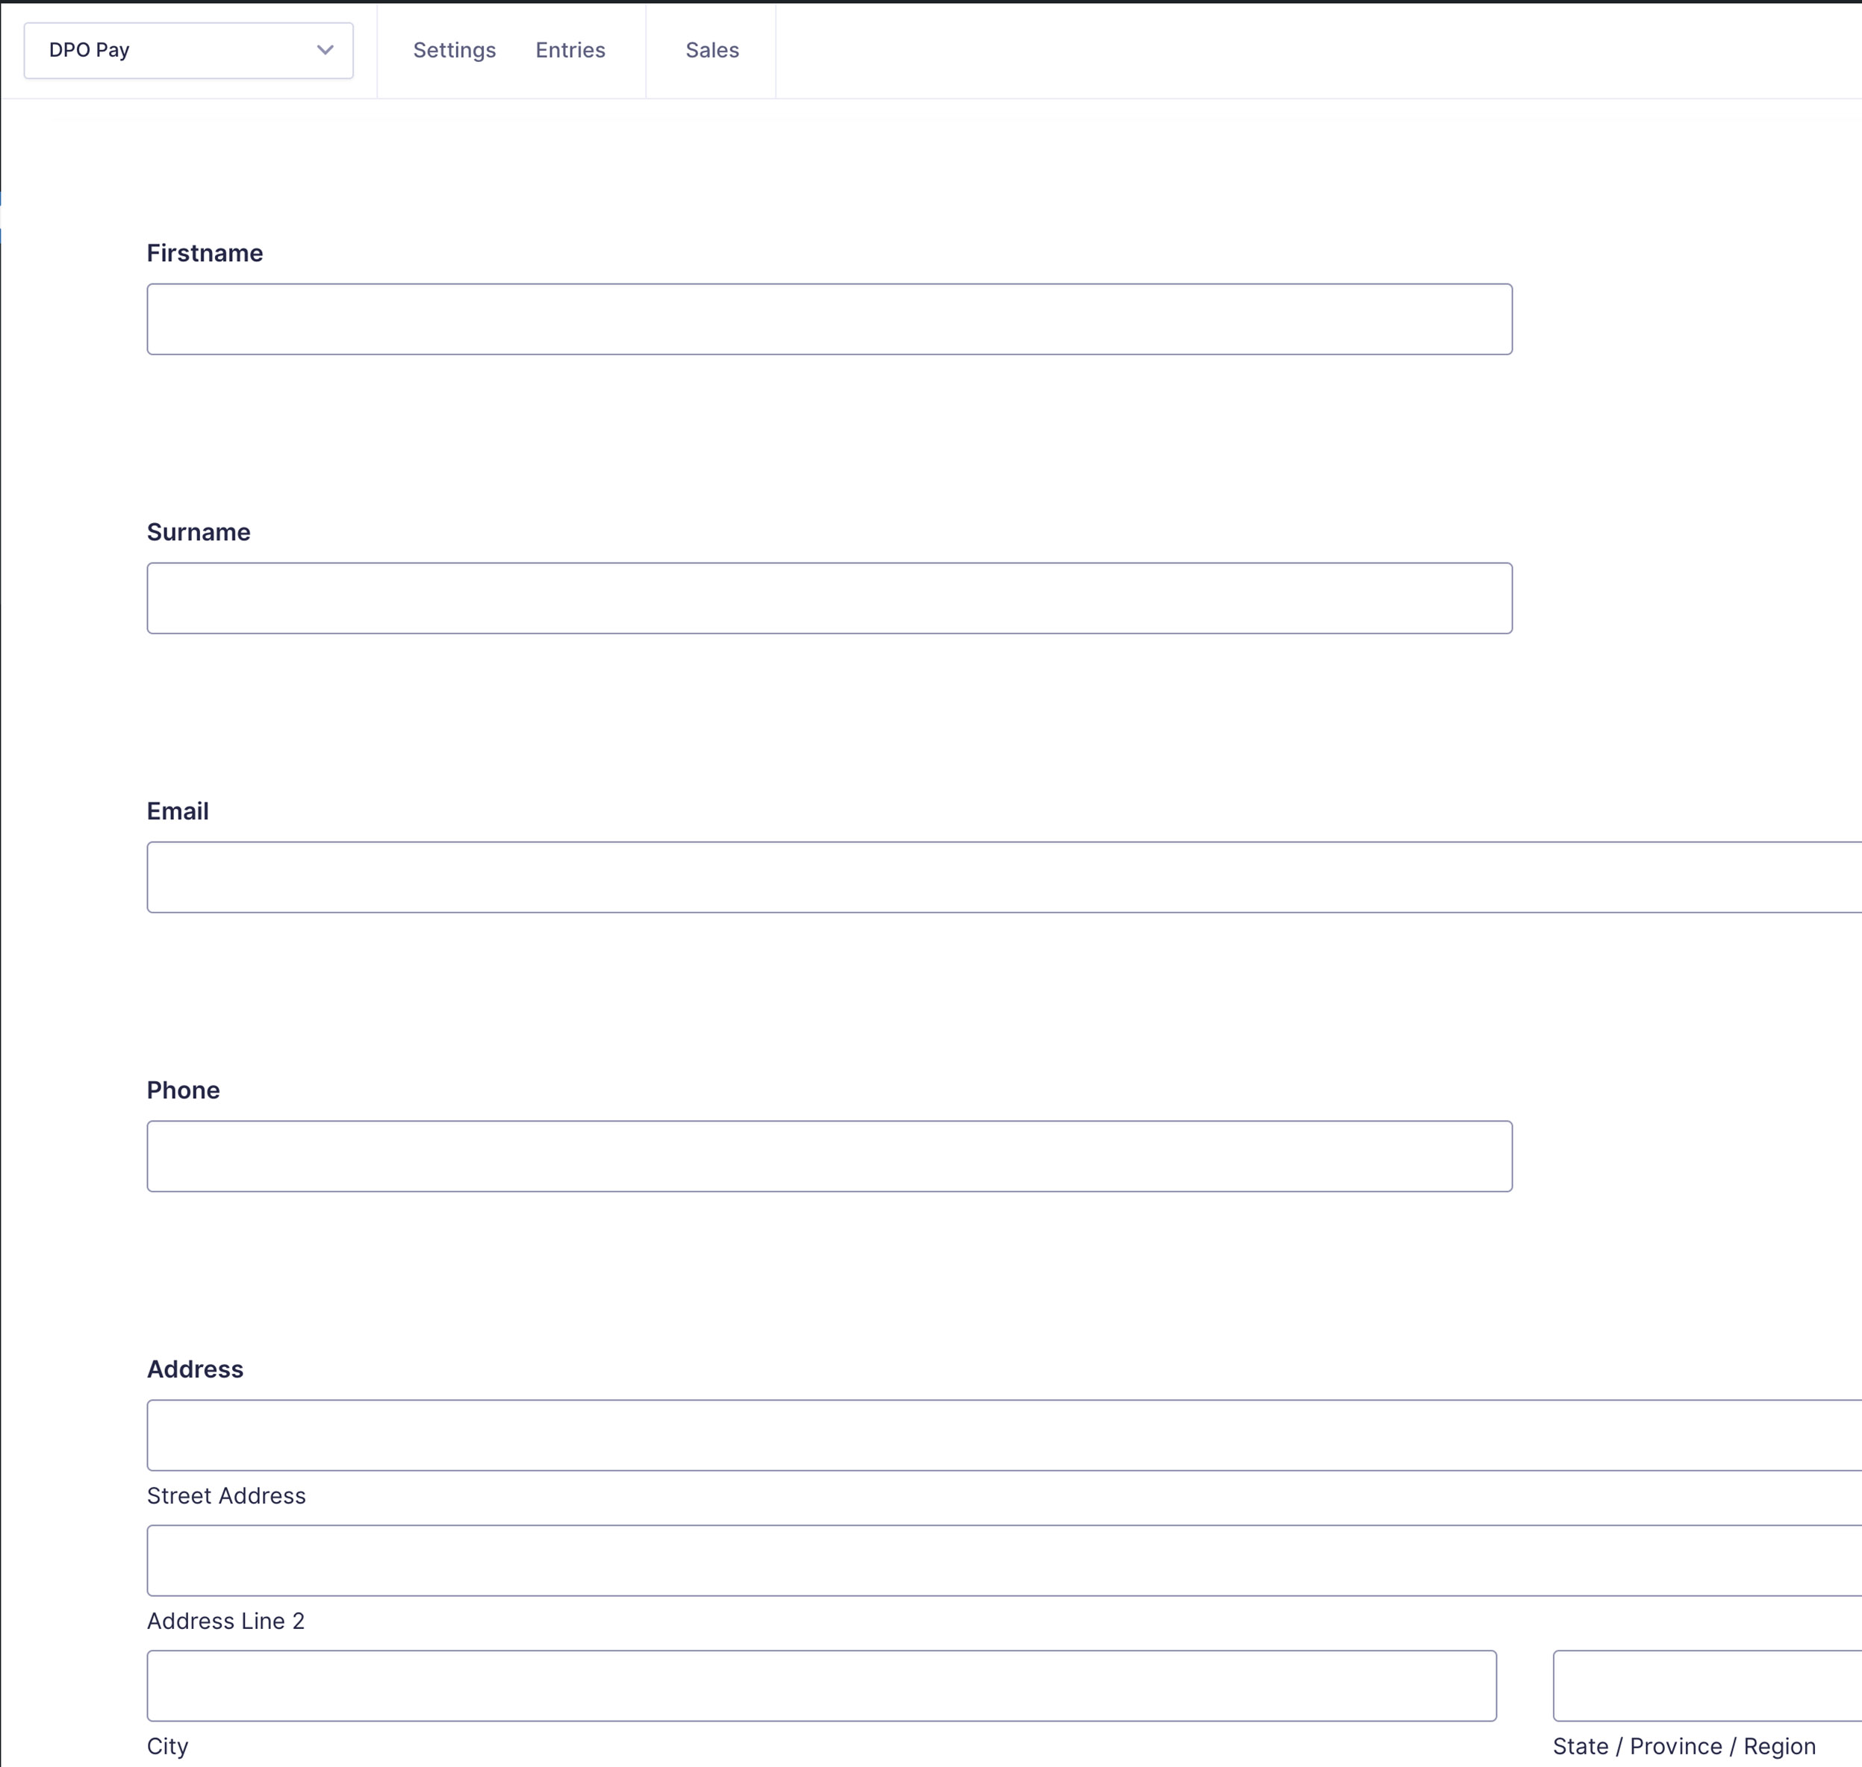Select the City sub-label
The image size is (1862, 1767).
[168, 1746]
